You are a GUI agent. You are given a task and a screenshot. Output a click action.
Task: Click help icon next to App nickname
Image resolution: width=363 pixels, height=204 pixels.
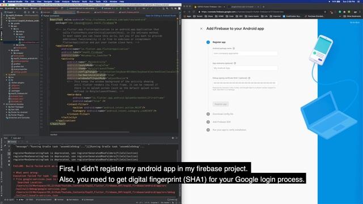click(x=235, y=63)
